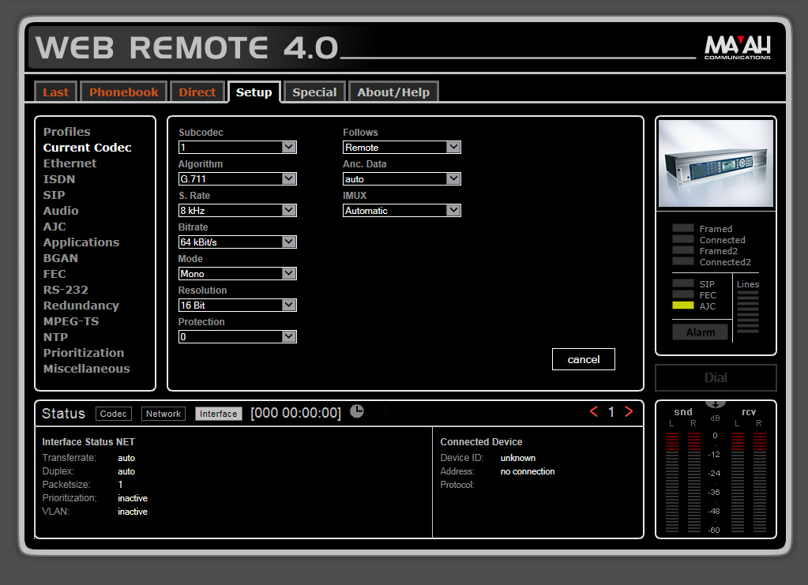
Task: Show Network status view
Action: point(163,414)
